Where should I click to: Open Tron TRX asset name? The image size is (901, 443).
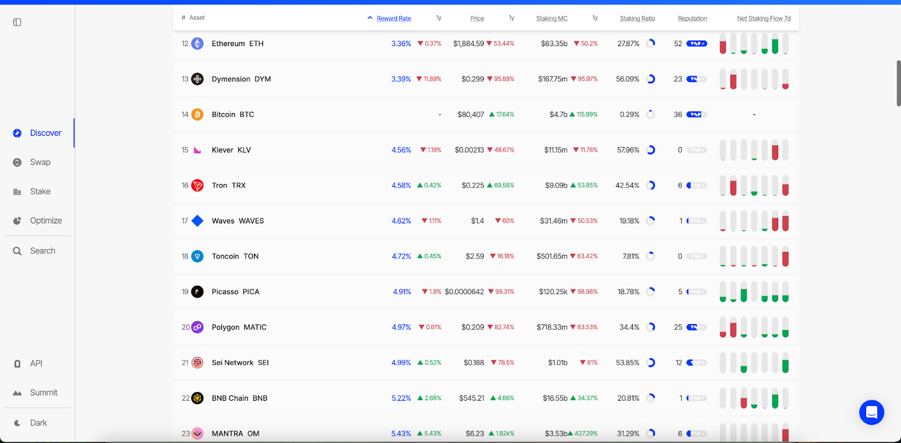point(229,185)
